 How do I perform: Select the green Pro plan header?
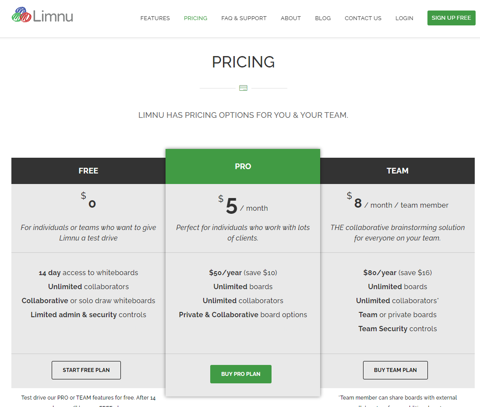pos(243,166)
